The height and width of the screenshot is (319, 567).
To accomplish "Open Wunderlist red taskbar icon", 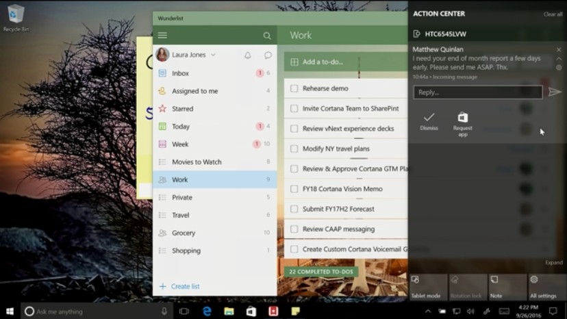I will [273, 311].
